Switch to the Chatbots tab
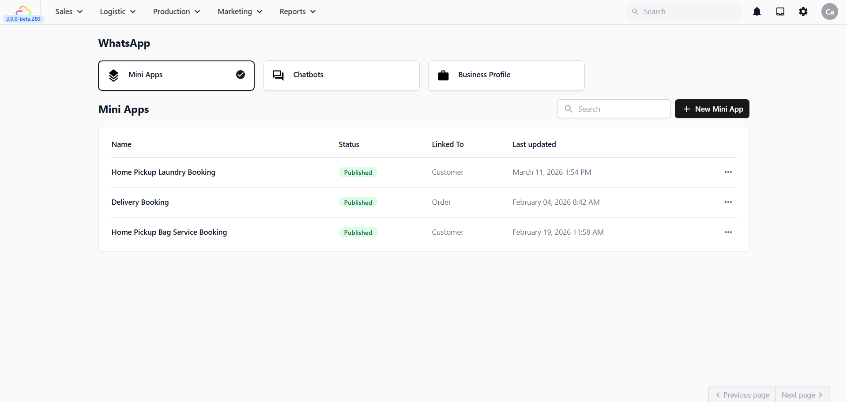 (x=341, y=75)
